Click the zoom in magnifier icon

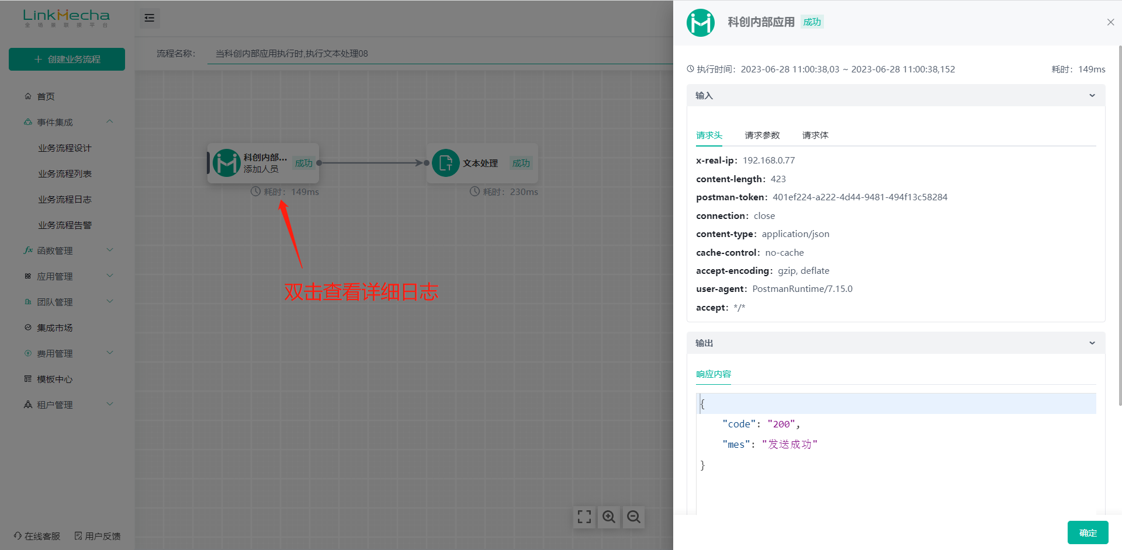pos(609,517)
